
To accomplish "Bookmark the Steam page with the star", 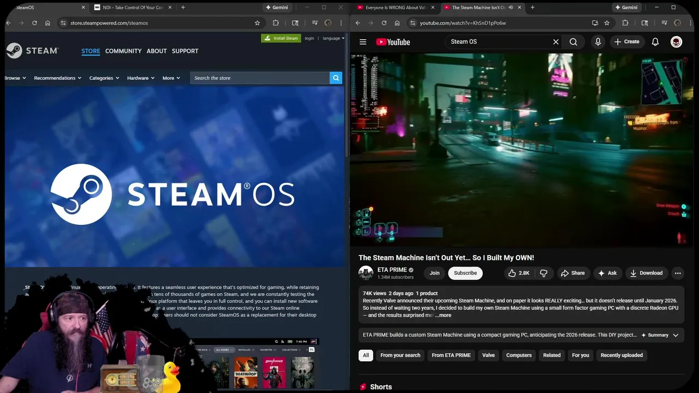I will [257, 23].
